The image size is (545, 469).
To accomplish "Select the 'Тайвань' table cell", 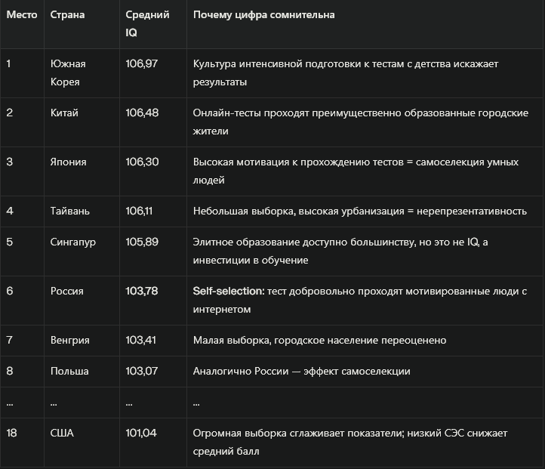I will point(69,211).
